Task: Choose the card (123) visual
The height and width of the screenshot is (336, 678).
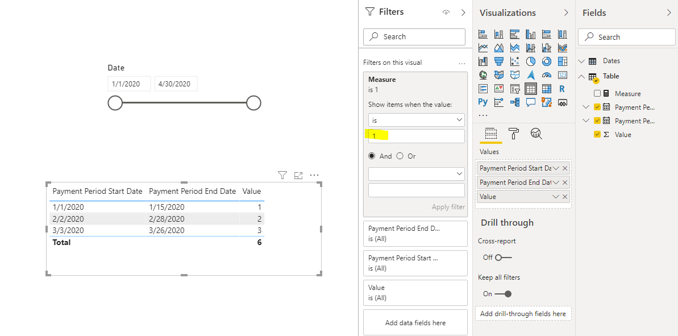Action: (x=563, y=75)
